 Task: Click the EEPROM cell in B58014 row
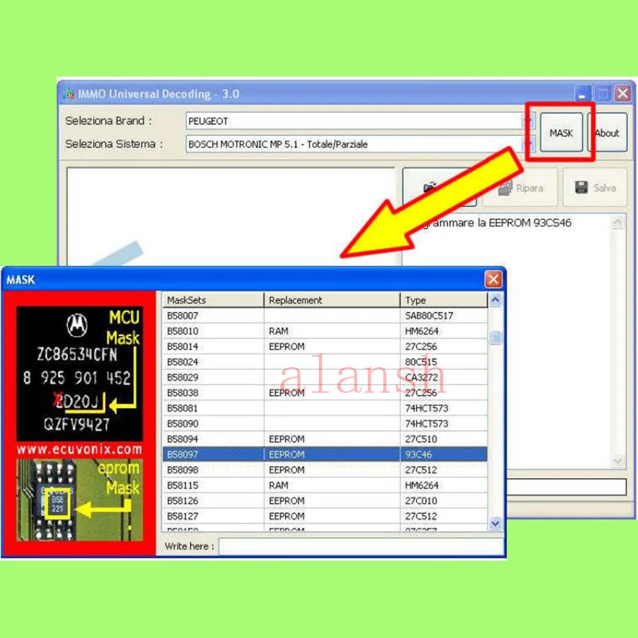pos(332,346)
